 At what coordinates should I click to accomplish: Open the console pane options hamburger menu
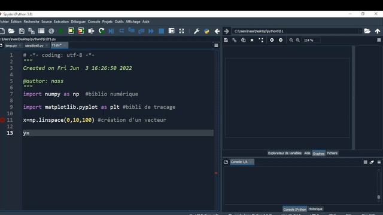[x=379, y=162]
